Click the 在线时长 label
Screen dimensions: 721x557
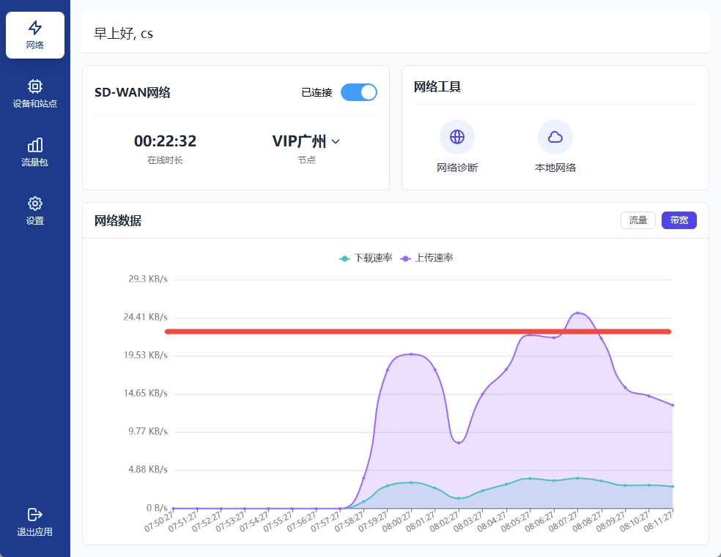165,160
